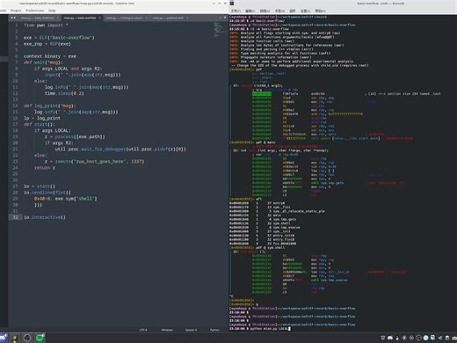
Task: Click 'io = start()' code line
Action: [40, 186]
